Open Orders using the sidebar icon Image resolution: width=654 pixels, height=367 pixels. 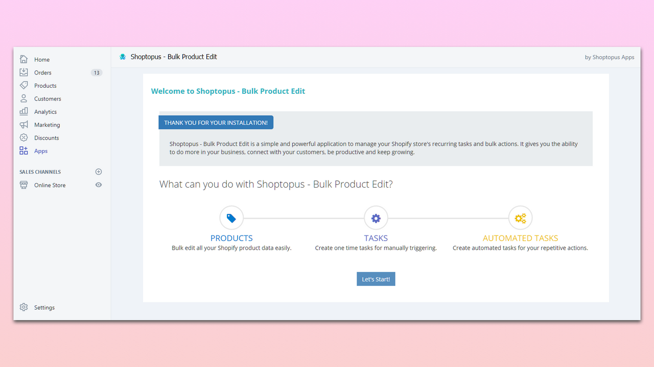tap(24, 72)
